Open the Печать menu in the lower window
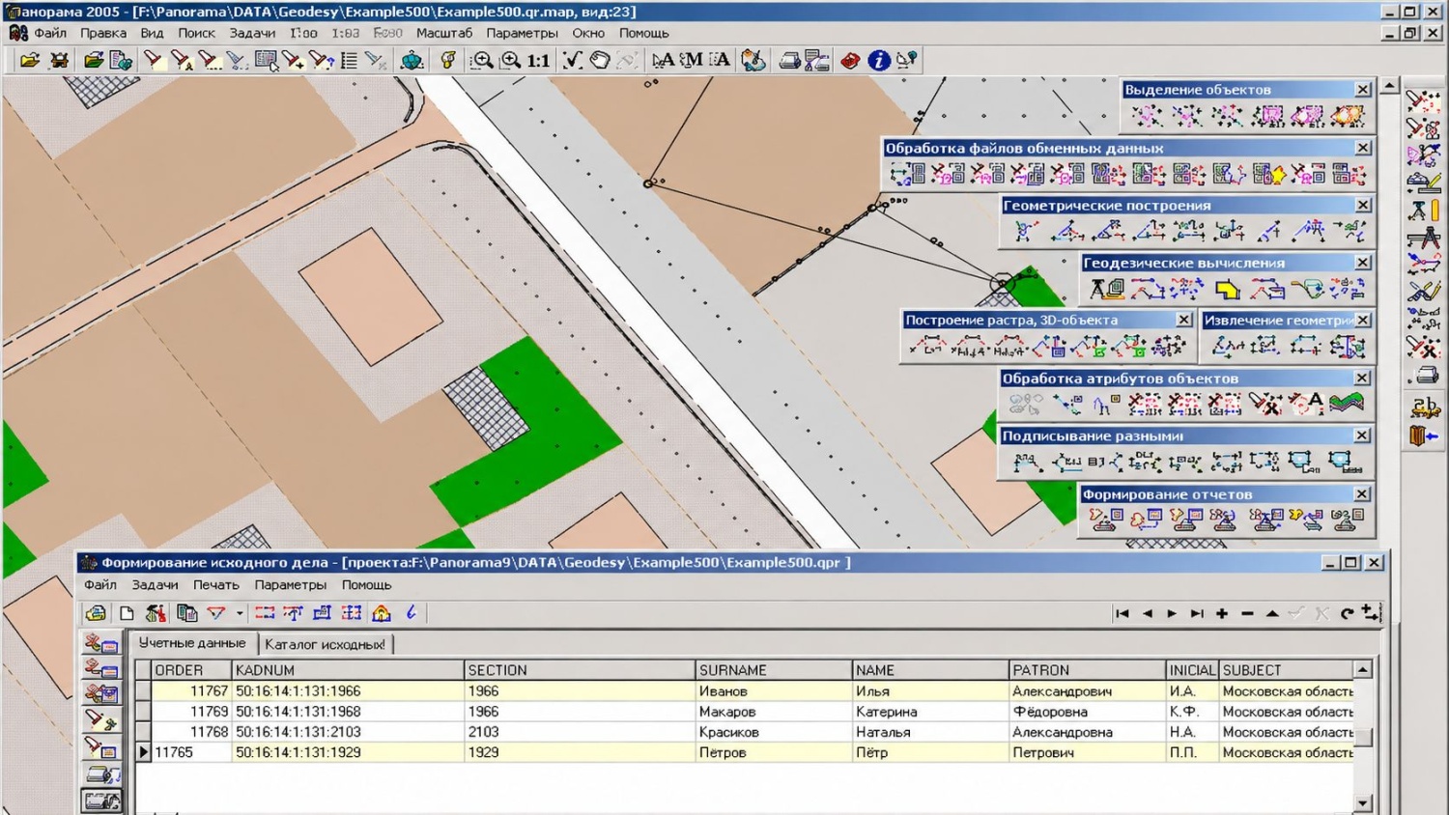 point(215,585)
